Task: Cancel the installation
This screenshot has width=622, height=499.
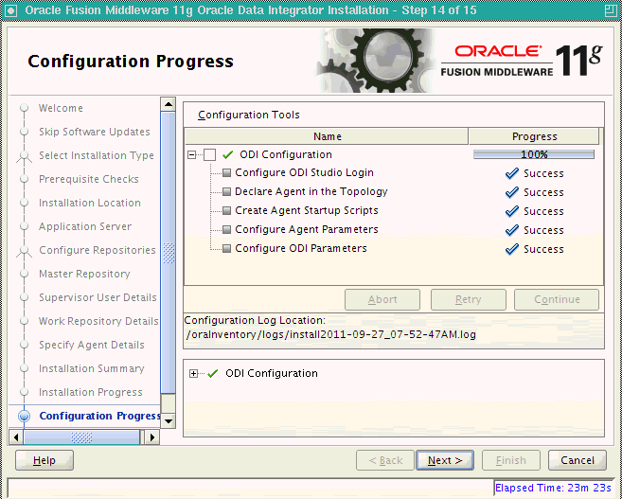Action: (x=578, y=460)
